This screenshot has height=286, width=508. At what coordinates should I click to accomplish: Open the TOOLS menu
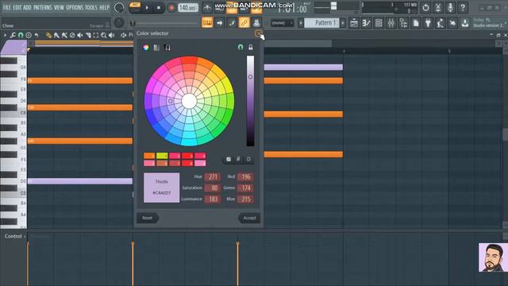(x=91, y=7)
